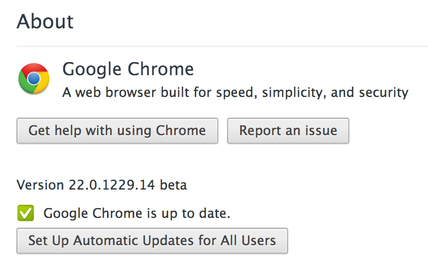Click the Google Chrome logo icon

(34, 78)
